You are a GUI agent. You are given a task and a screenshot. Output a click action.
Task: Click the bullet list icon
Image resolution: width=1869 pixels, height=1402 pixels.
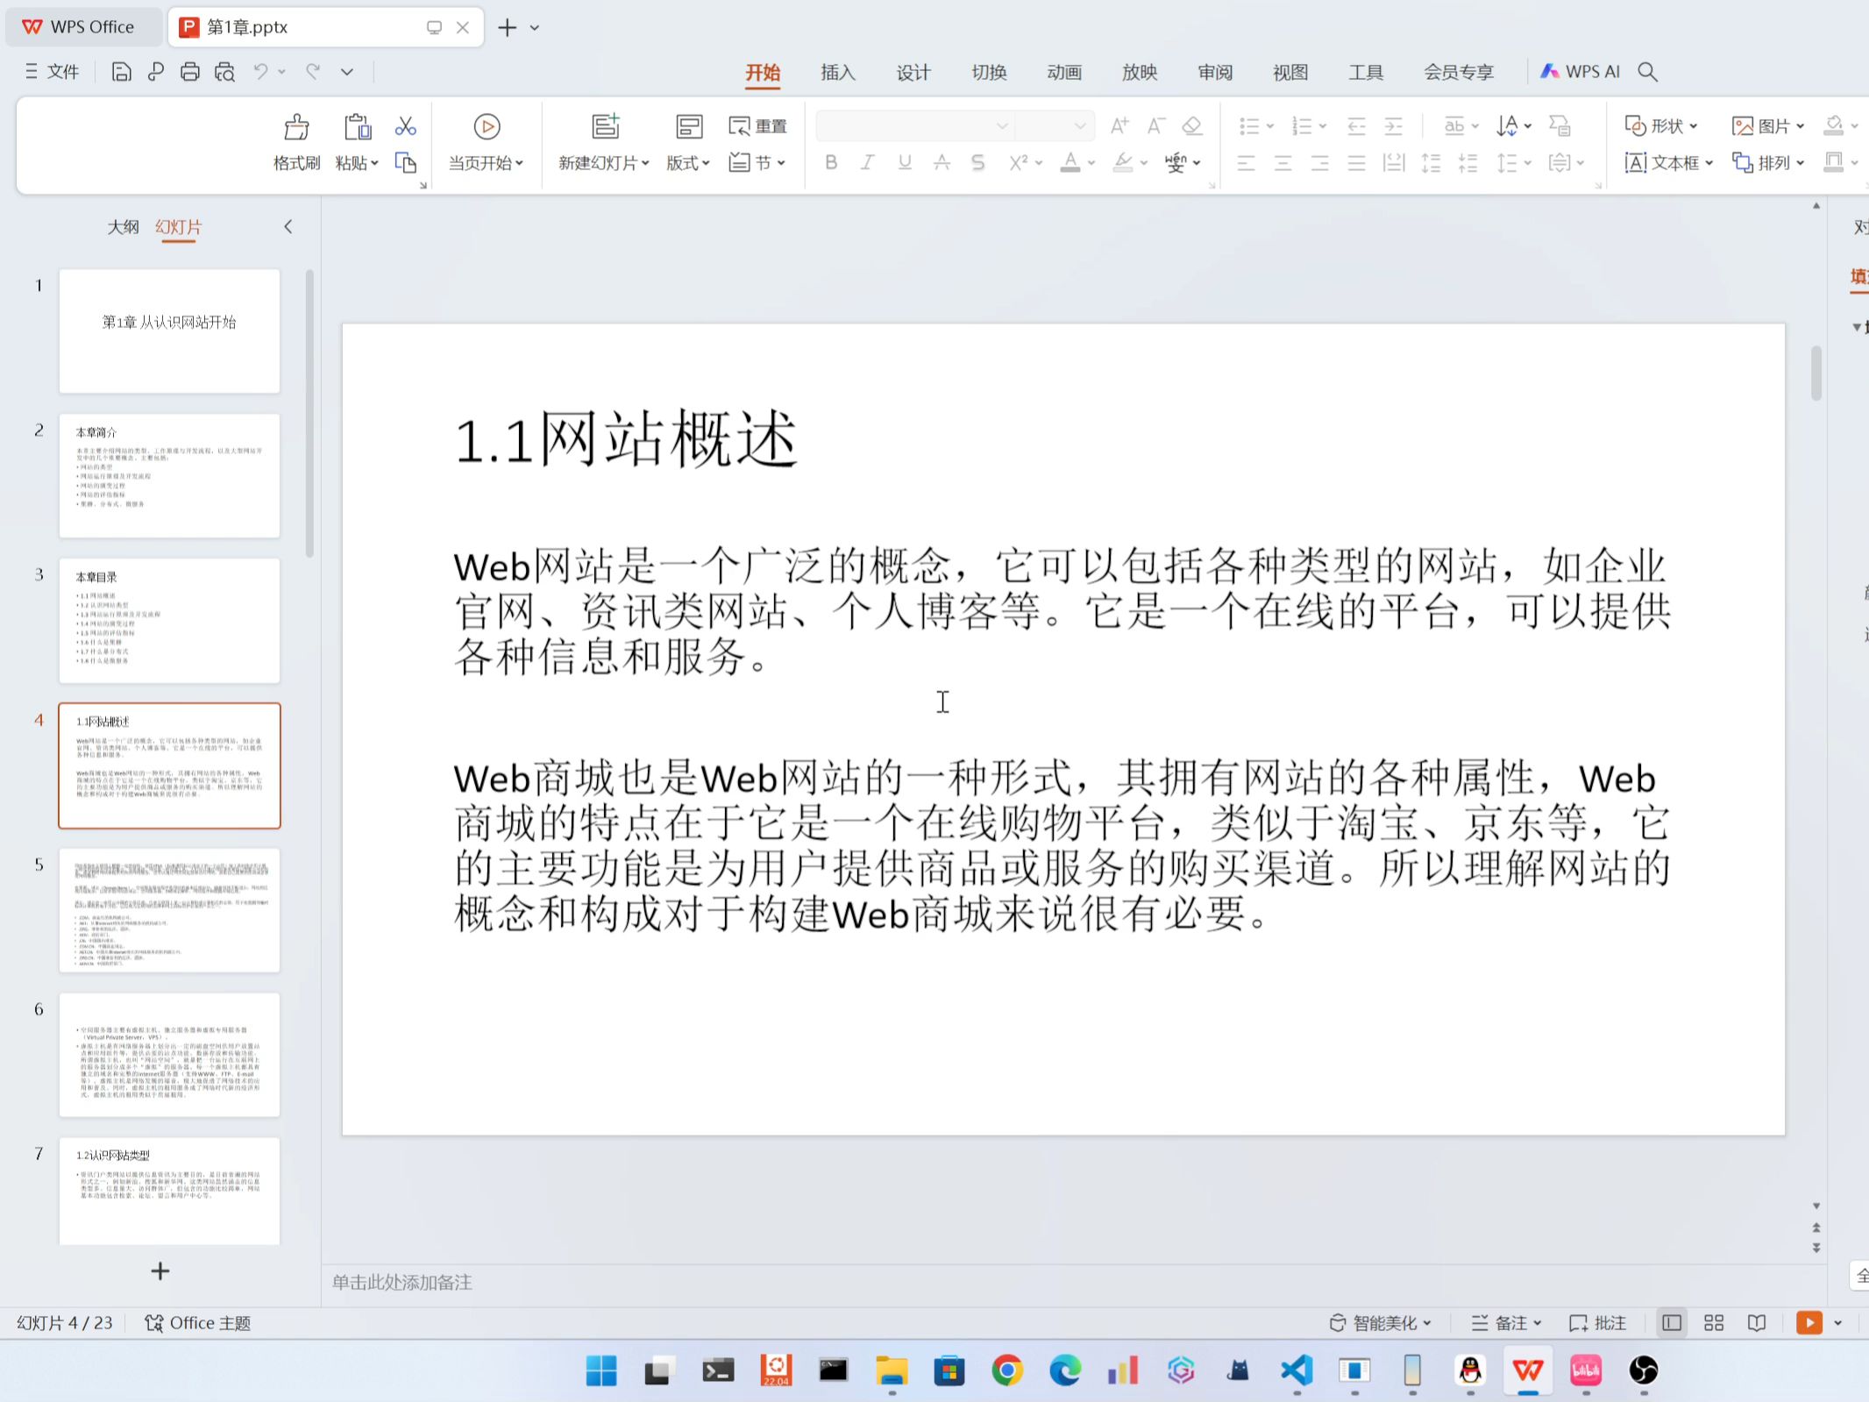pos(1249,126)
